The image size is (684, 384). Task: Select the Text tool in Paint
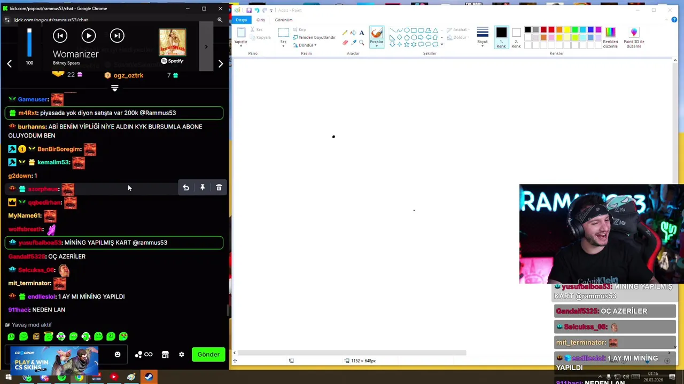(362, 33)
